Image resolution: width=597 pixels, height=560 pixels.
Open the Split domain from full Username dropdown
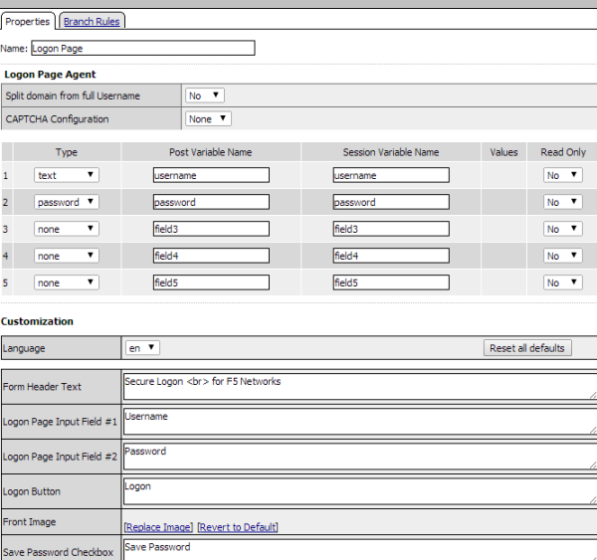[x=205, y=95]
